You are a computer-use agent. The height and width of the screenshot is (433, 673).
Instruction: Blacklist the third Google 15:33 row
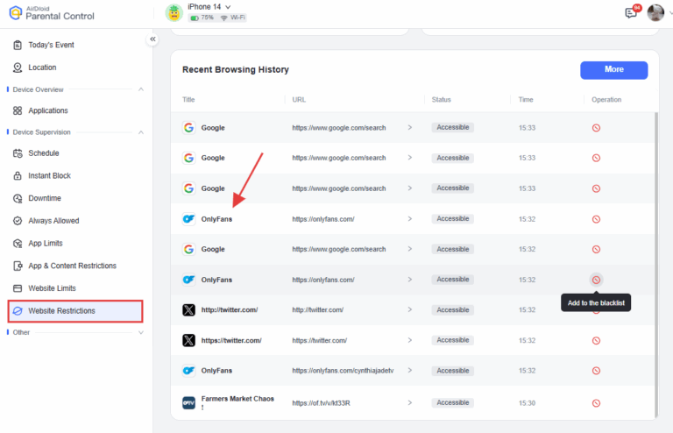click(596, 188)
